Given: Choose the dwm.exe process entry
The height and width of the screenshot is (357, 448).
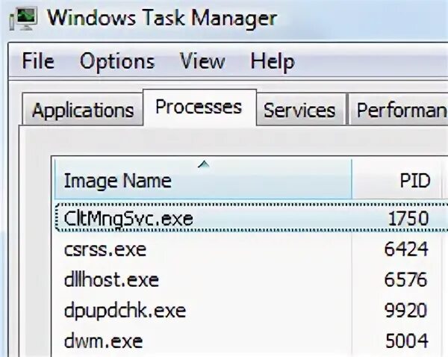Looking at the screenshot, I should (101, 341).
